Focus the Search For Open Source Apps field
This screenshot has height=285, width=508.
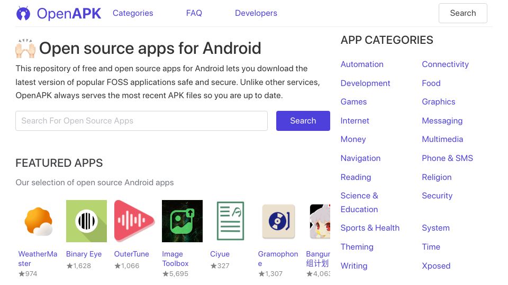(142, 121)
